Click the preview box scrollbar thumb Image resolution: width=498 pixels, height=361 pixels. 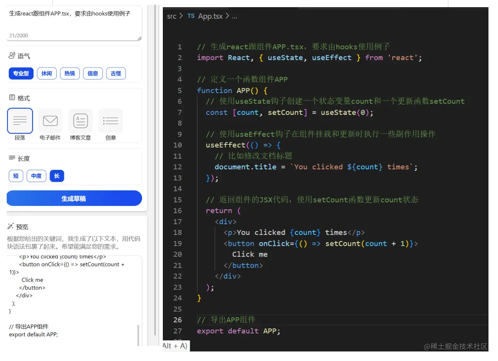[x=138, y=335]
